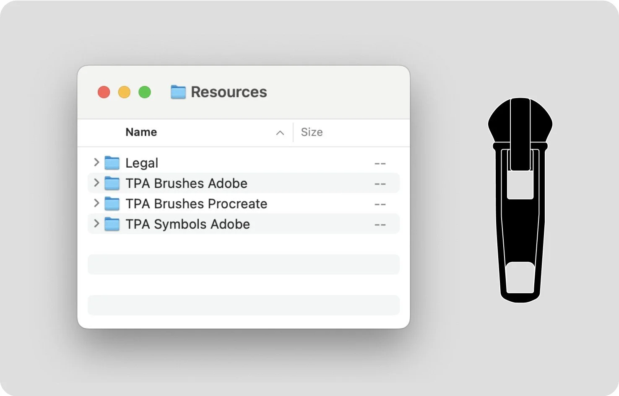Click the size dashes for TPA Brushes Adobe

[380, 184]
